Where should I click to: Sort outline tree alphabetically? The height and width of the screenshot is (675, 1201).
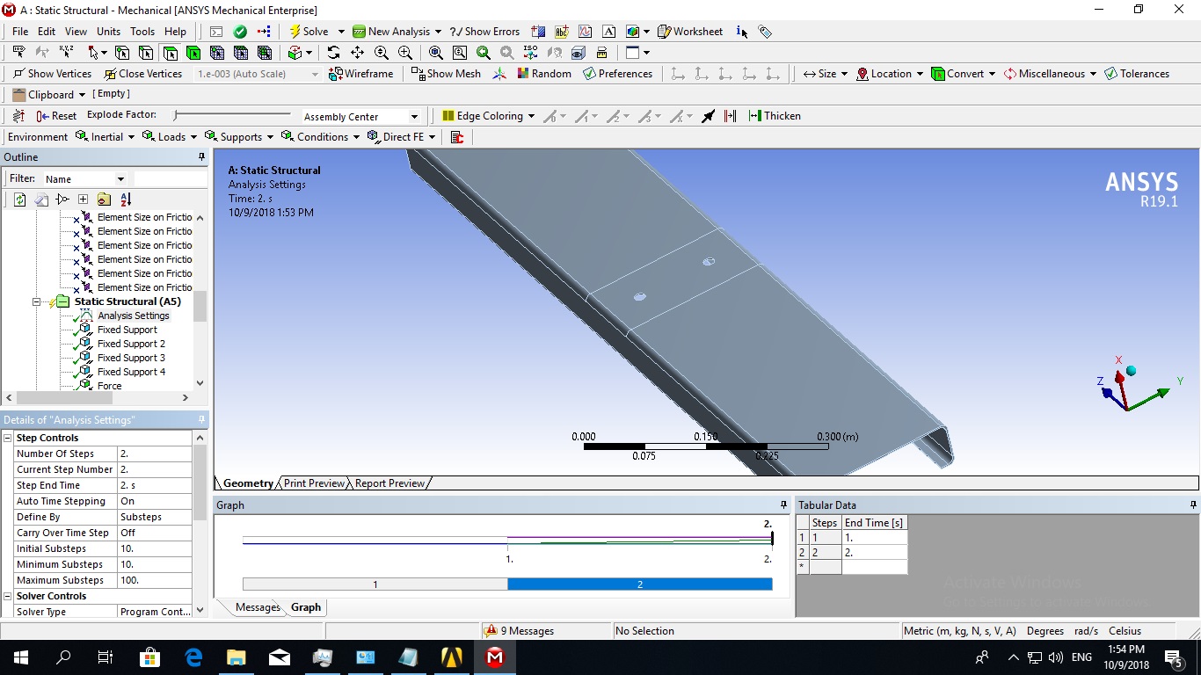[126, 200]
